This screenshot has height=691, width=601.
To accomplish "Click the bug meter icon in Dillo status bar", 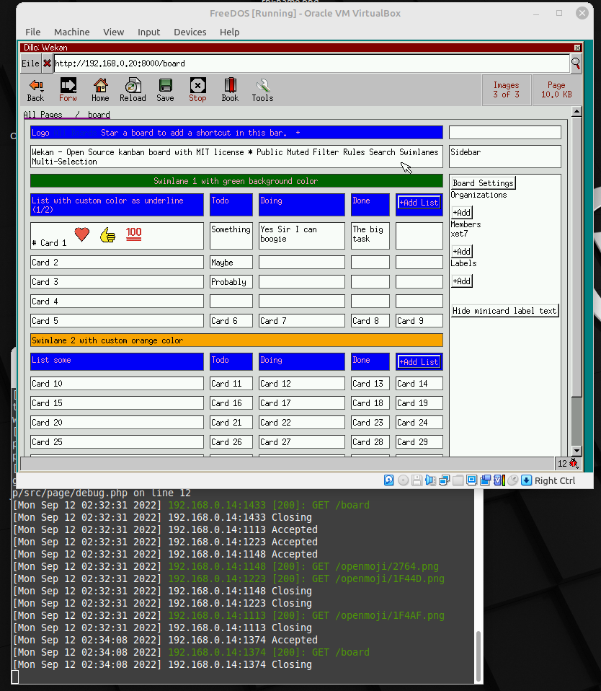I will point(574,463).
